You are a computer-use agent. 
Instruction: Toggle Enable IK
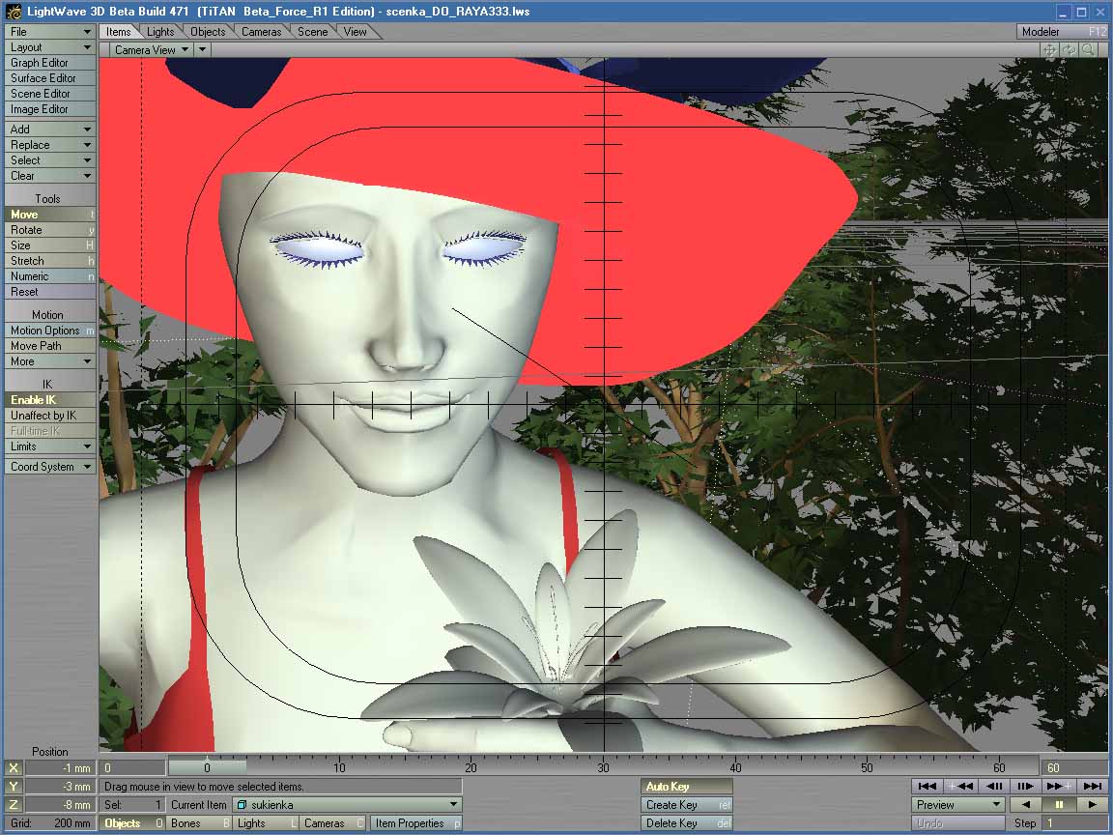(x=49, y=400)
